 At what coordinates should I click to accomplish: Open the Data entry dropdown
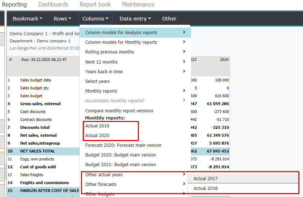[x=135, y=19]
